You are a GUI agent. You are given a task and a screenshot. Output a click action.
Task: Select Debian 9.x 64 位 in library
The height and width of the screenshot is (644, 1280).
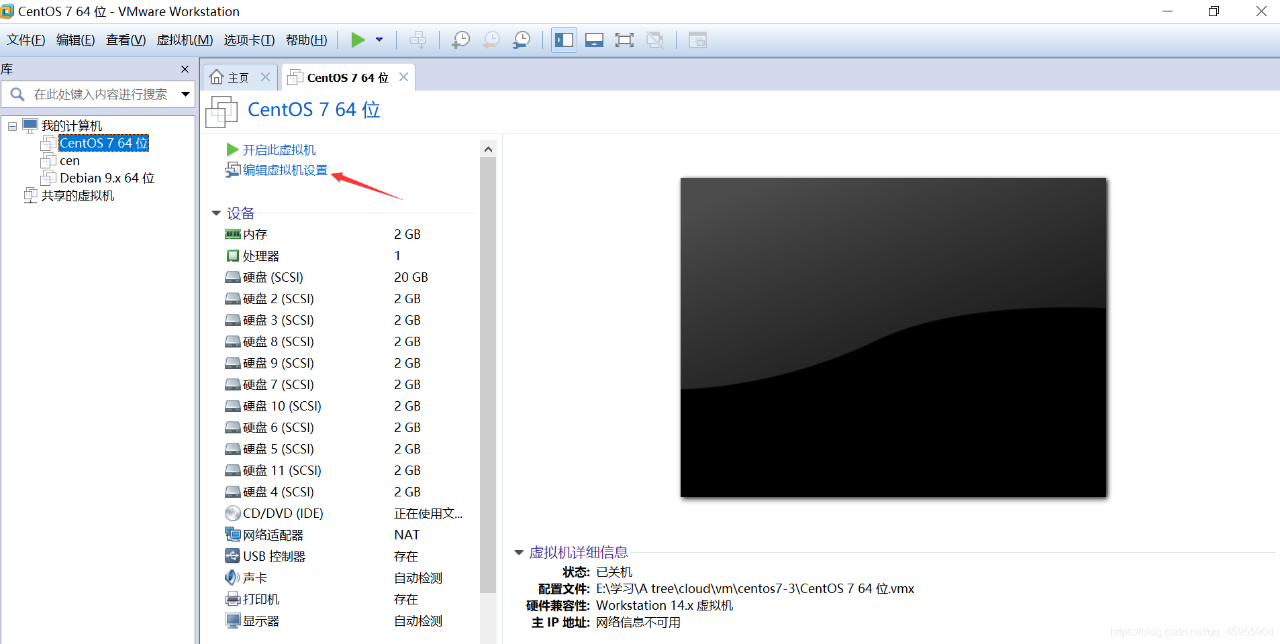point(107,178)
